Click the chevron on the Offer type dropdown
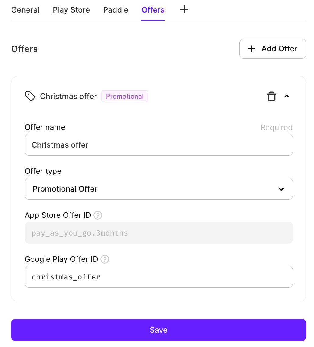The image size is (314, 347). tap(281, 189)
